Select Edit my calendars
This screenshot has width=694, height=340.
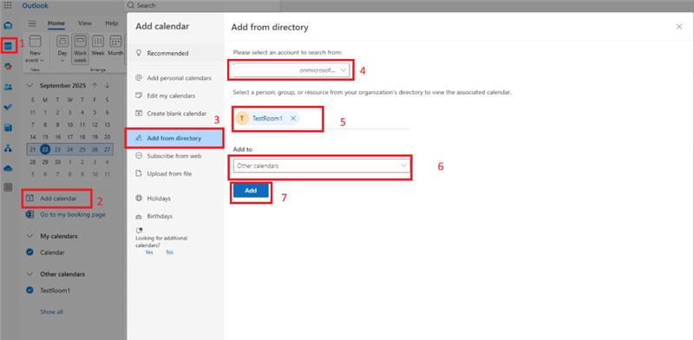(x=175, y=95)
